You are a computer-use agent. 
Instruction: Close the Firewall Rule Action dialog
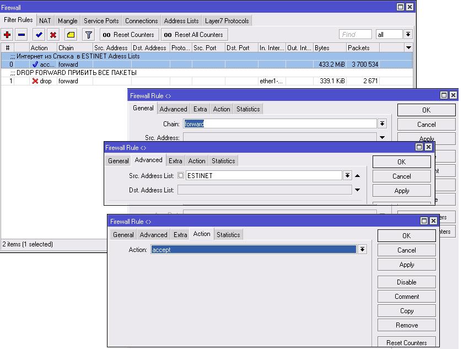coord(433,221)
